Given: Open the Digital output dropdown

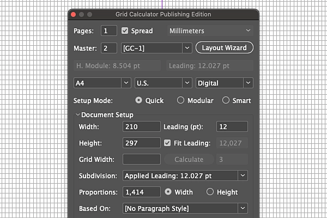Looking at the screenshot, I should [225, 83].
